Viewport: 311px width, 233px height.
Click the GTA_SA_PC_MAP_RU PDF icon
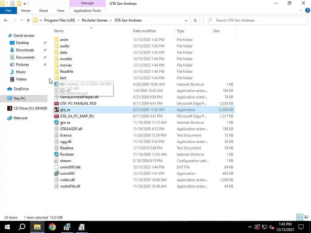(x=56, y=116)
